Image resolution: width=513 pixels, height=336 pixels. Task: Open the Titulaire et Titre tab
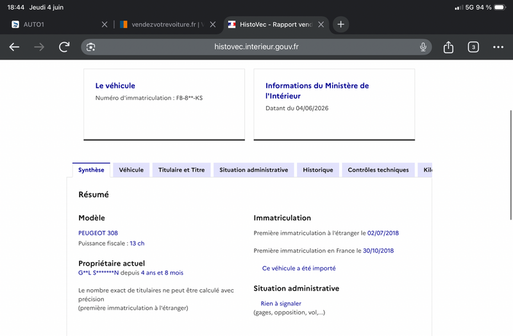click(x=181, y=170)
